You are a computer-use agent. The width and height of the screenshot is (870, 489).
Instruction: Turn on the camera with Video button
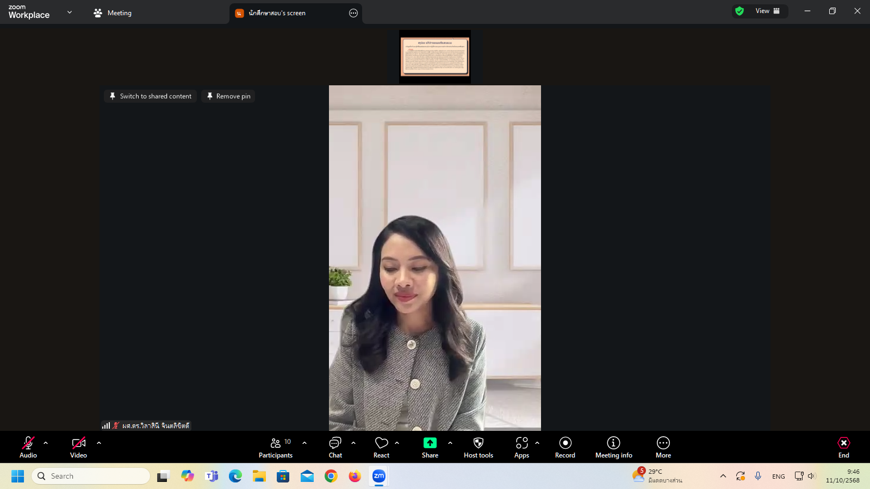(78, 447)
